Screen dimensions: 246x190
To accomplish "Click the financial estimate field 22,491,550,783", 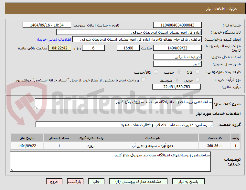I will pos(176,87).
